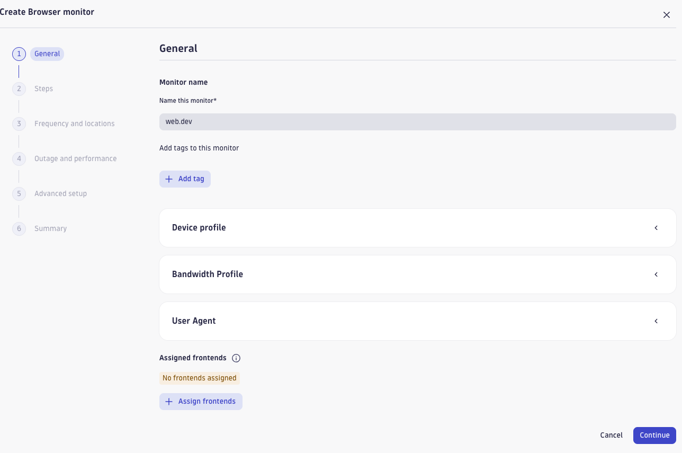Click the step 4 circle for Outage and performance
Image resolution: width=682 pixels, height=453 pixels.
pos(19,158)
